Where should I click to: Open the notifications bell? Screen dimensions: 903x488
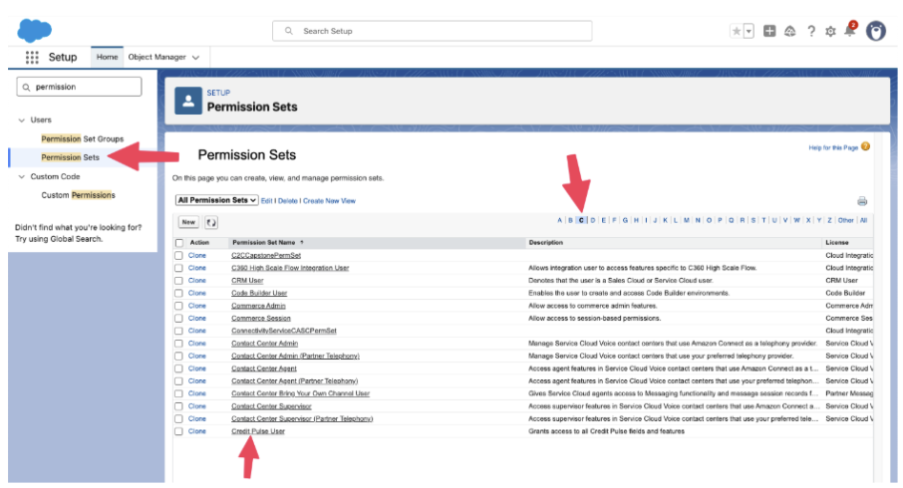[x=850, y=30]
